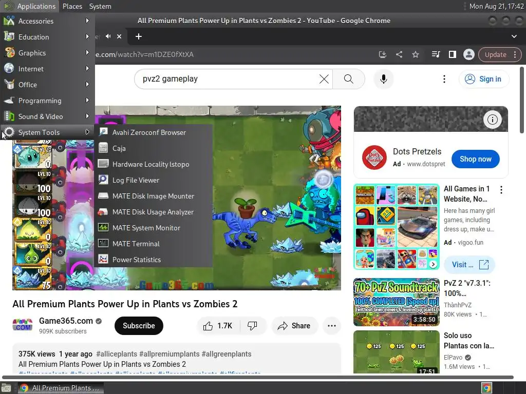Expand the Sound & Video submenu
526x394 pixels.
point(47,116)
